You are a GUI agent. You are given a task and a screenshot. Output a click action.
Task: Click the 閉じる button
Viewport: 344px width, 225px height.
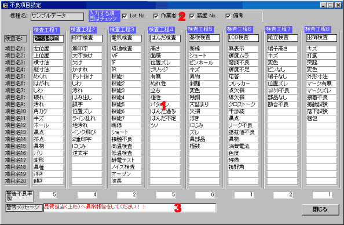(x=320, y=209)
